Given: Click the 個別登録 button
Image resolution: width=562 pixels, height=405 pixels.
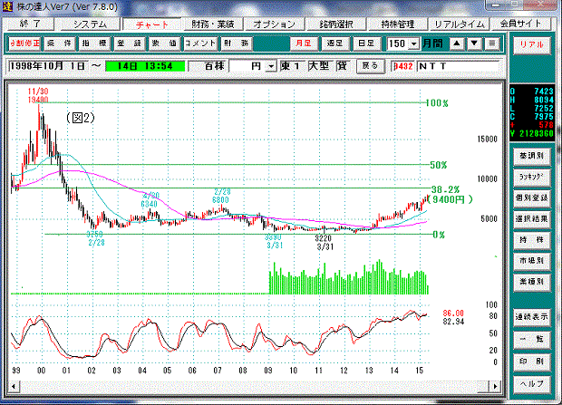Looking at the screenshot, I should (x=532, y=198).
